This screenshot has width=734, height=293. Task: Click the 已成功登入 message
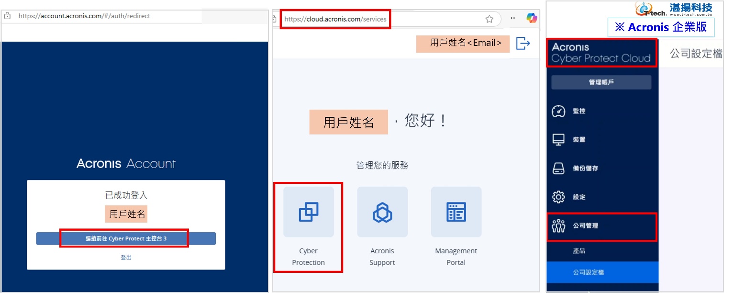(x=126, y=195)
